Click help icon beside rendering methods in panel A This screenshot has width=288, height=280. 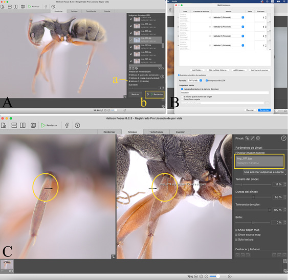pos(162,76)
